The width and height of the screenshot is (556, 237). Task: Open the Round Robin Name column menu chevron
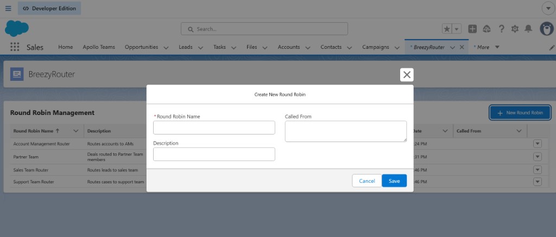click(75, 131)
